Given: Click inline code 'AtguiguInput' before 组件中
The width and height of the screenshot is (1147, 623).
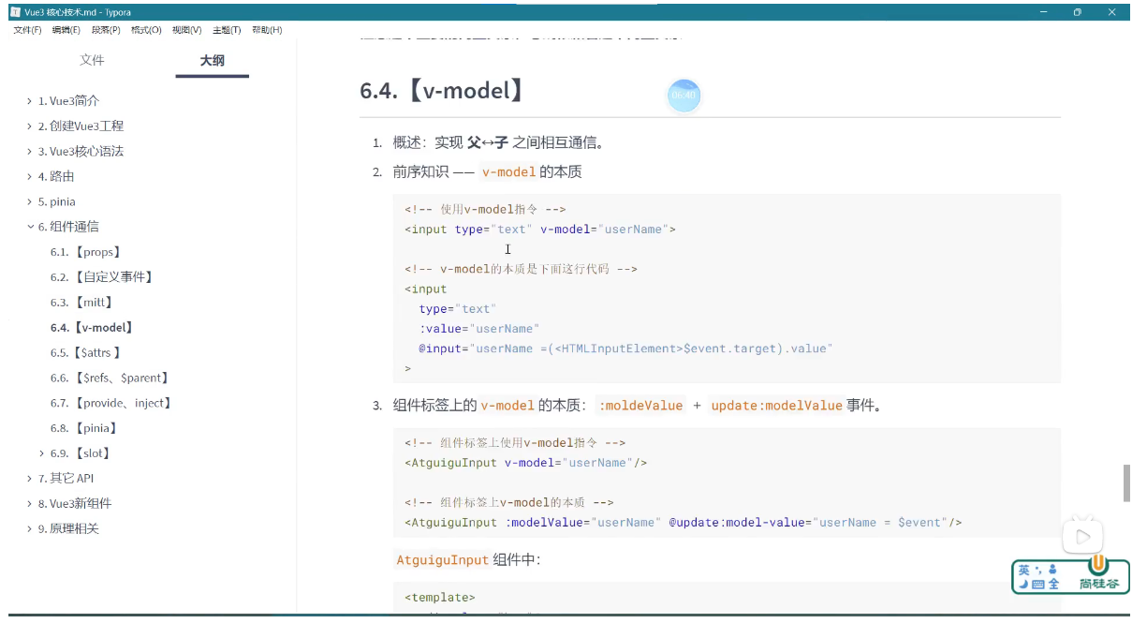Looking at the screenshot, I should [x=442, y=560].
